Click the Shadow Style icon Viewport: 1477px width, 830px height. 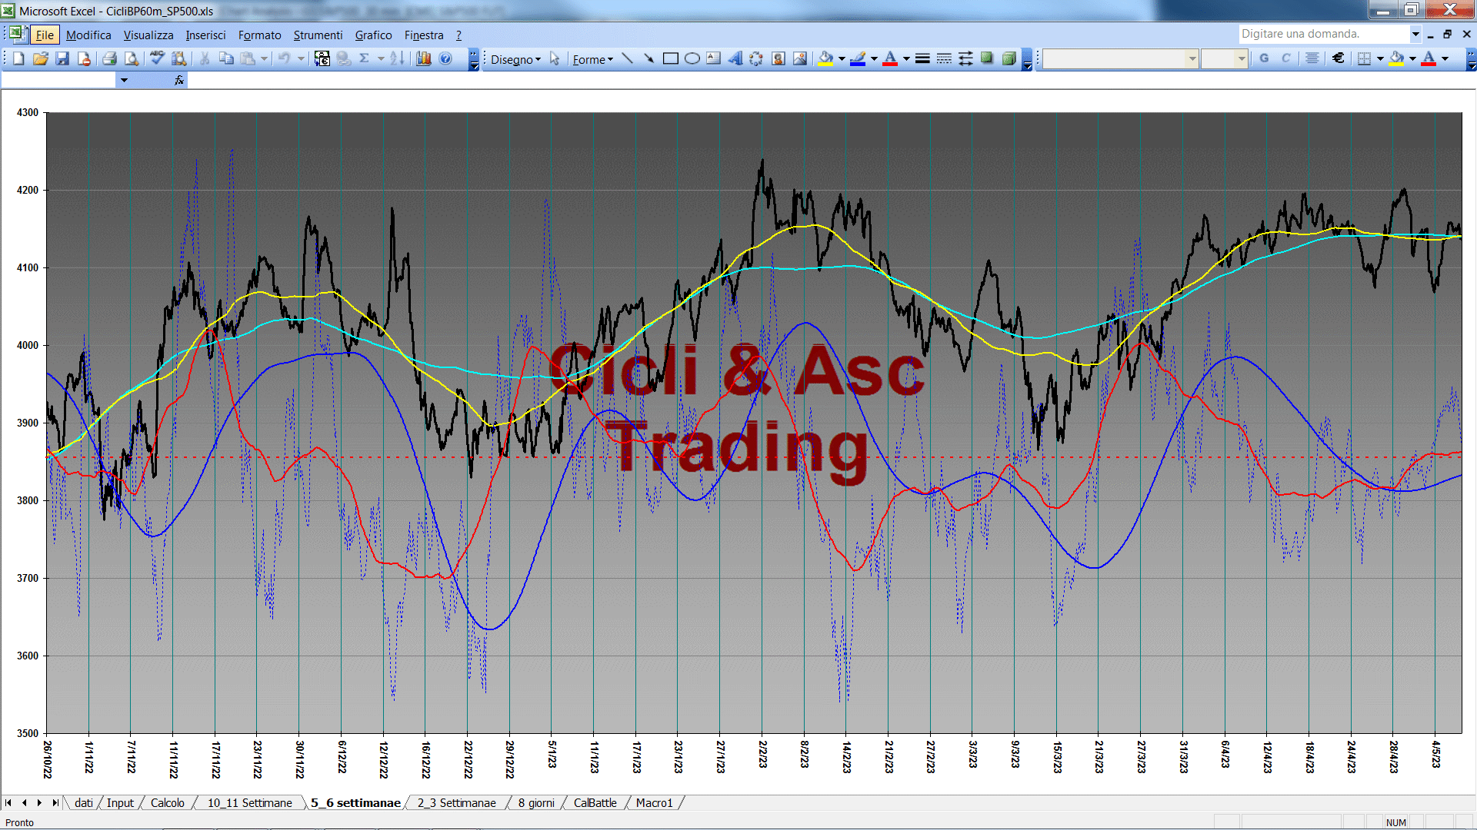pos(987,58)
